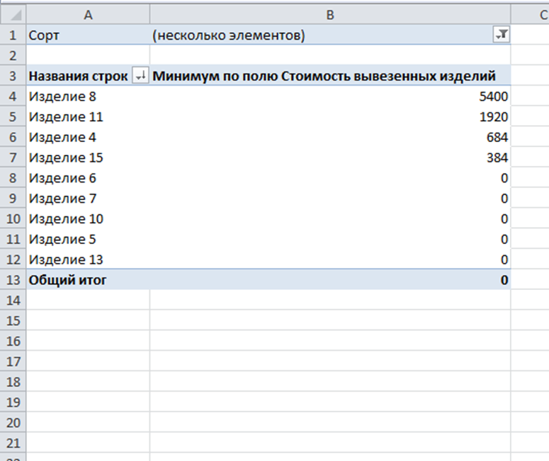Select row 1 header

[x=13, y=35]
